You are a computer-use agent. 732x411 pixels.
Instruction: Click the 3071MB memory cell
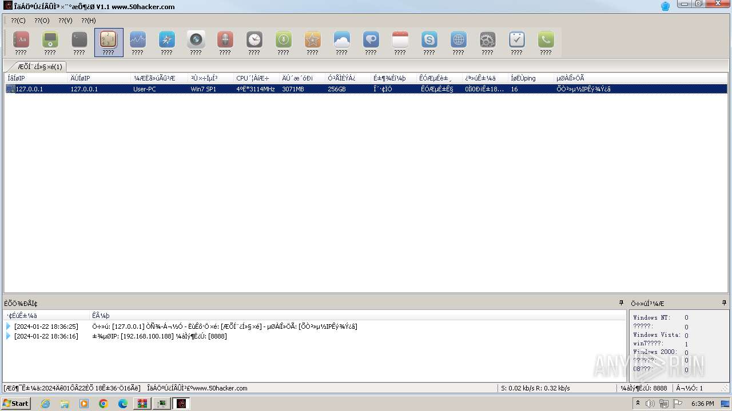tap(293, 89)
